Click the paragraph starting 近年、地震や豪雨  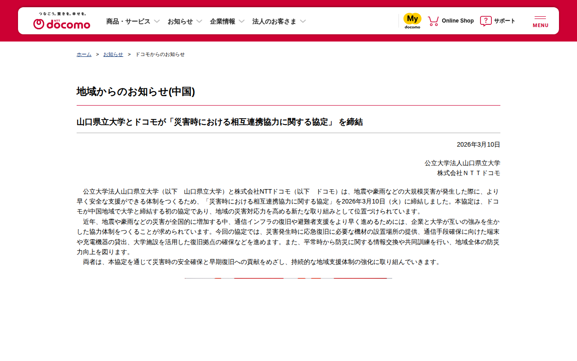(288, 237)
